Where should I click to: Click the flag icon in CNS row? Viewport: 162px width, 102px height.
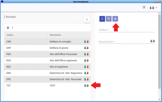coord(86,42)
